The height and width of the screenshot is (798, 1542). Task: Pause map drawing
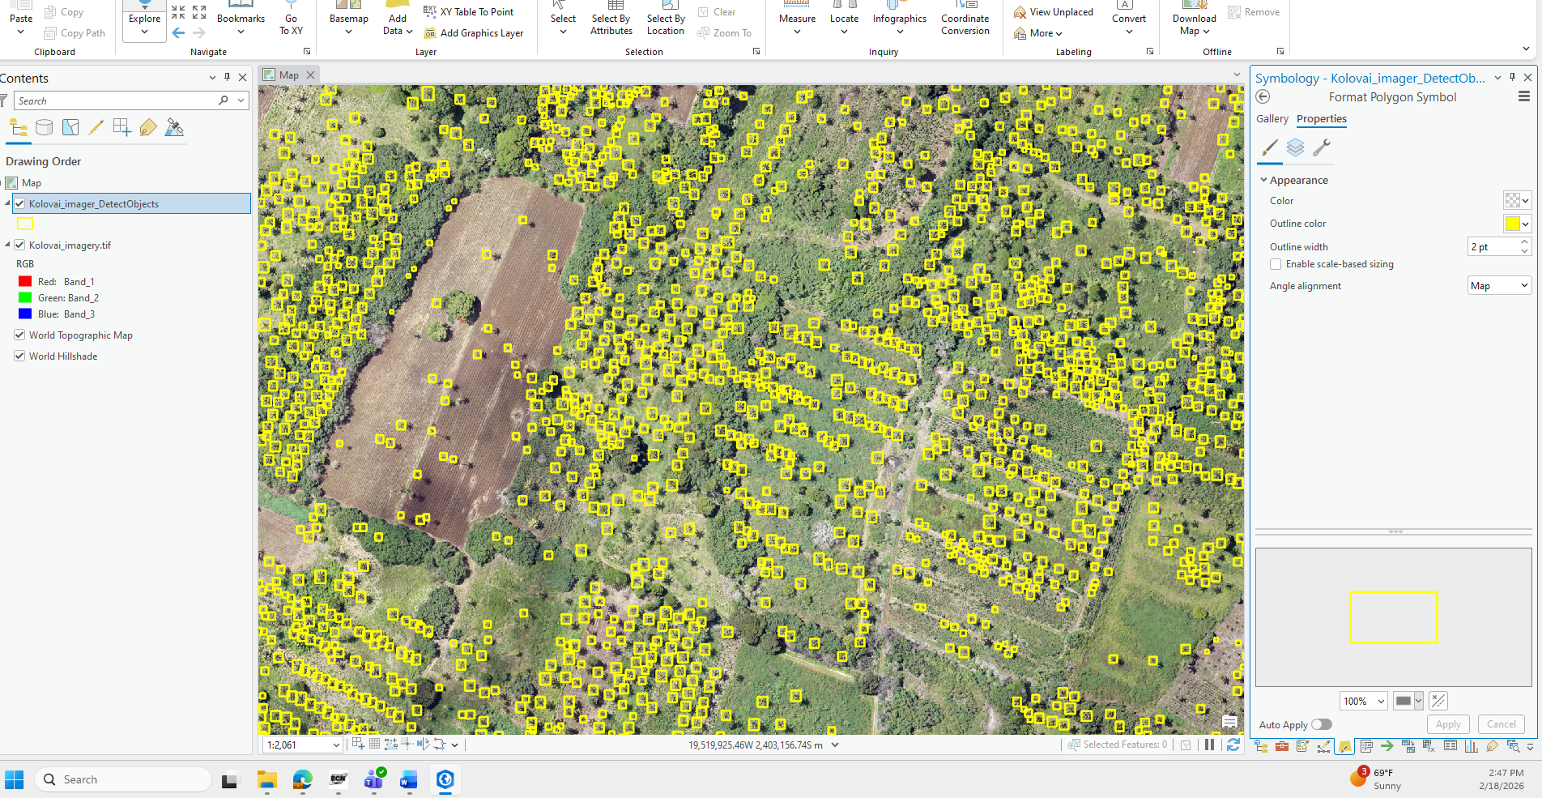point(1209,745)
